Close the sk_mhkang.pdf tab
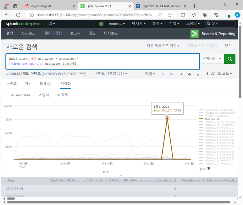243x205 pixels. [x=74, y=6]
